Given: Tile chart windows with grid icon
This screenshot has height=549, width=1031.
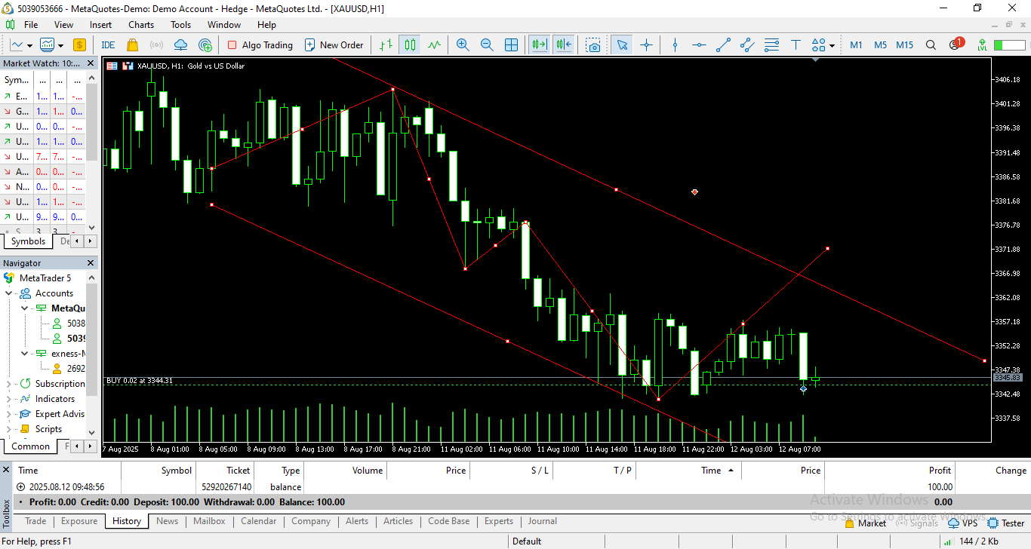Looking at the screenshot, I should [511, 45].
